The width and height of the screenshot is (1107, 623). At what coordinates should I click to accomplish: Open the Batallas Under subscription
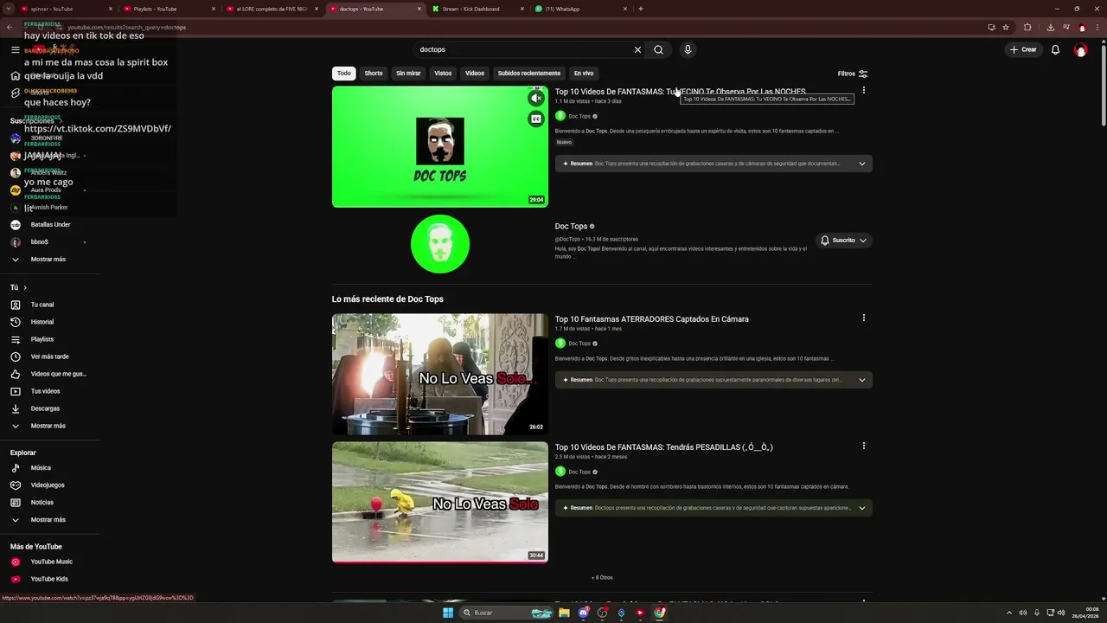coord(50,225)
